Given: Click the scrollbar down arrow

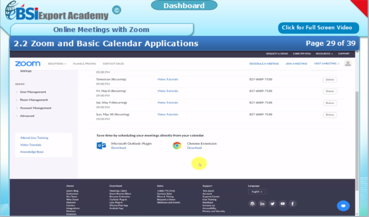Looking at the screenshot, I should pyautogui.click(x=357, y=214).
